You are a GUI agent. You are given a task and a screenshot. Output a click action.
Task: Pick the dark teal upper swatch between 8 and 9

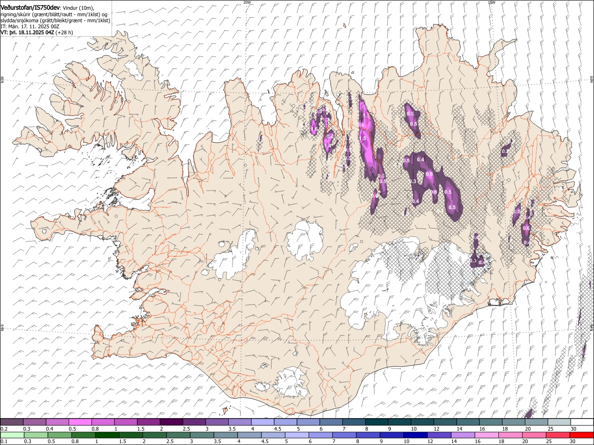pyautogui.click(x=376, y=422)
